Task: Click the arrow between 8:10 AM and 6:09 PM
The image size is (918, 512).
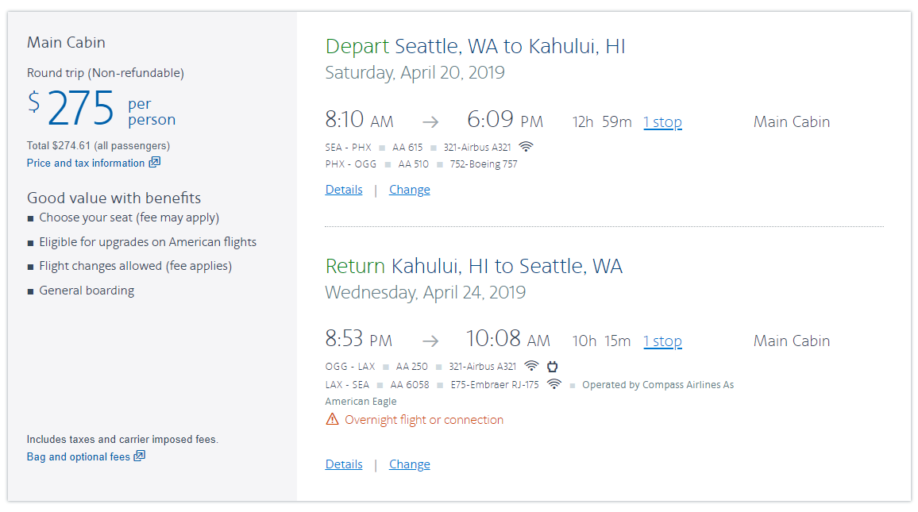Action: pyautogui.click(x=430, y=122)
